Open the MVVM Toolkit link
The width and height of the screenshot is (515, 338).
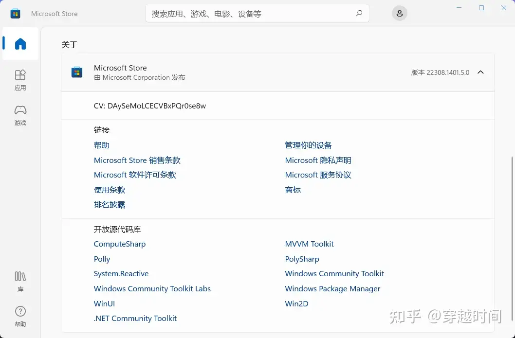(x=309, y=244)
